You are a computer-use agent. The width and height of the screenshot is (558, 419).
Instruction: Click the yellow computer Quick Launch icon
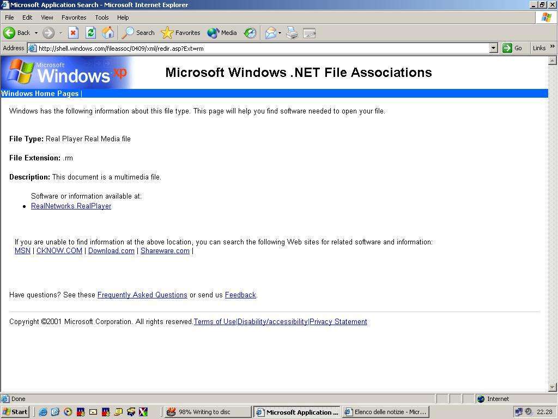point(118,412)
